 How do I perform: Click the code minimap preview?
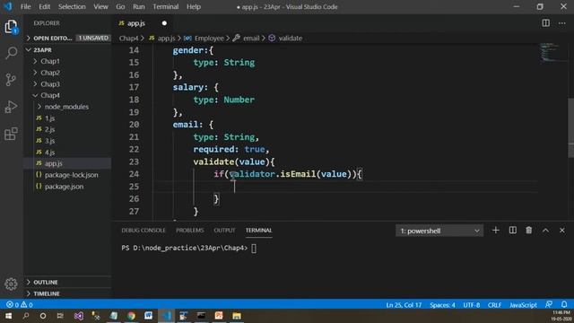pos(552,53)
